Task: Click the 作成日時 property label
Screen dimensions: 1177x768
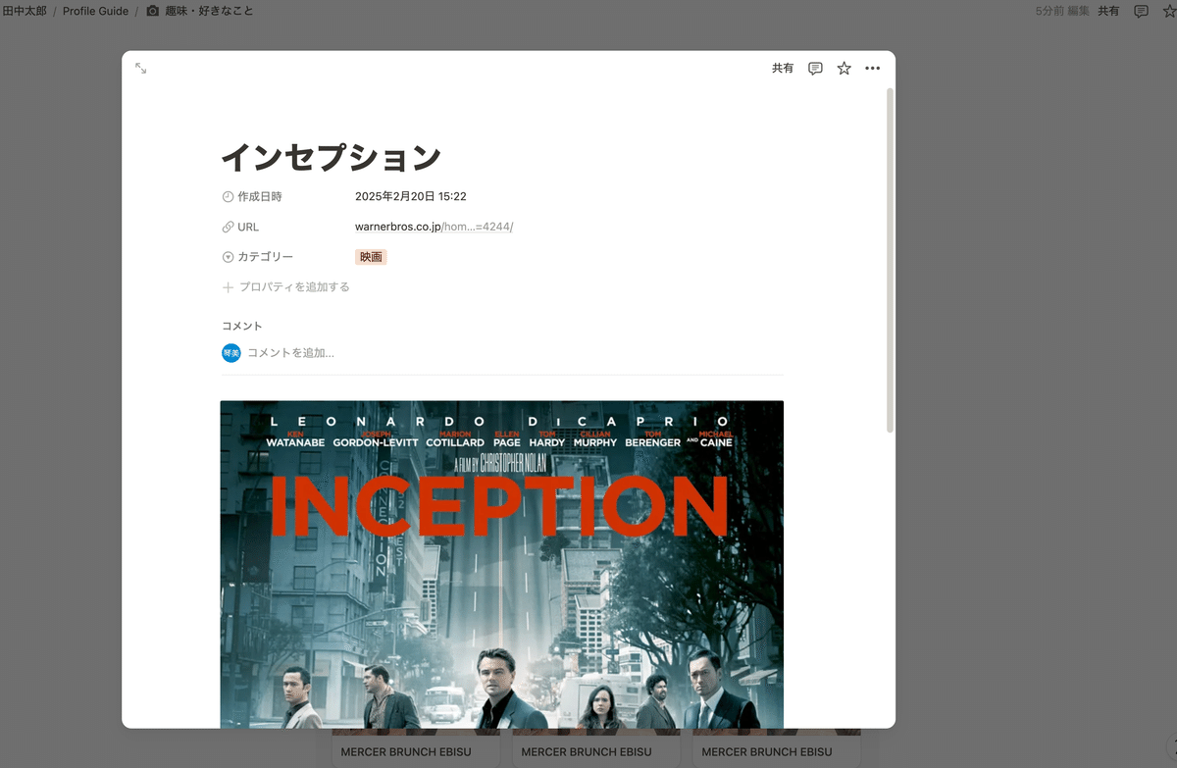Action: [x=260, y=196]
